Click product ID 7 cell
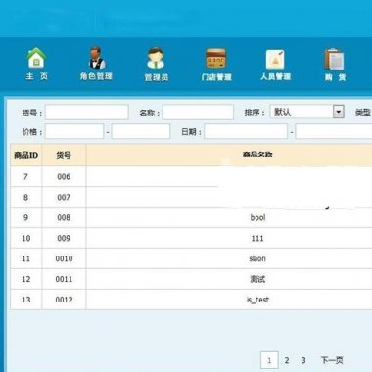Viewport: 372px width, 372px height. pos(26,176)
